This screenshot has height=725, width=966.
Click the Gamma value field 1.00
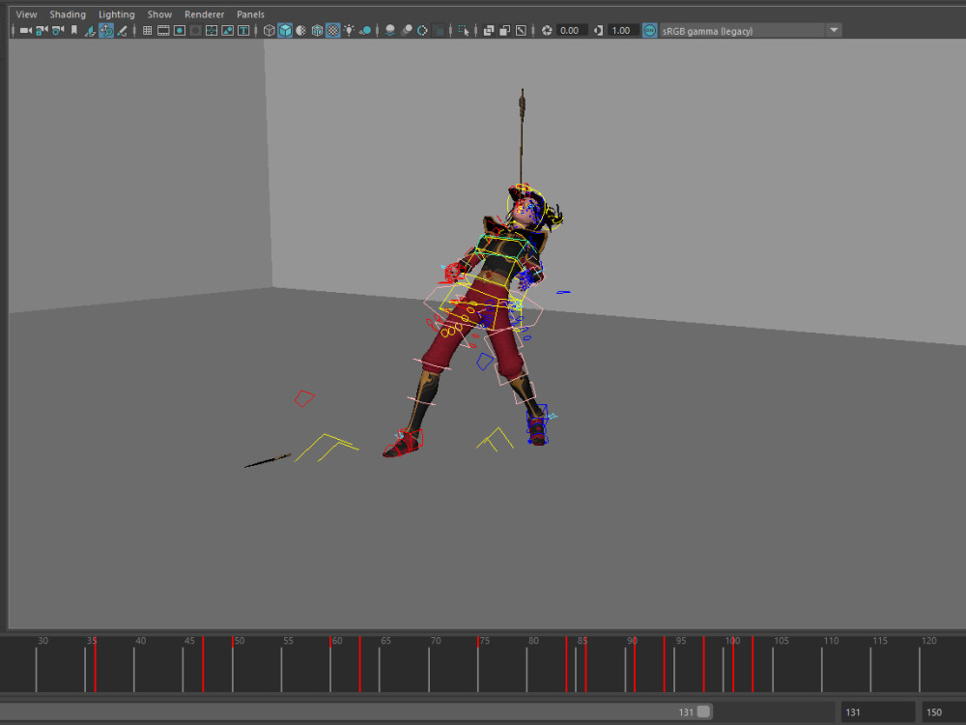[x=623, y=30]
